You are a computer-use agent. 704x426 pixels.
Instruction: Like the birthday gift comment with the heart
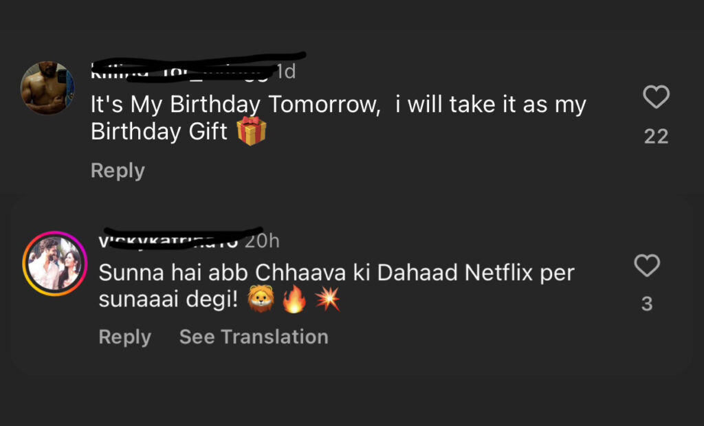click(656, 97)
